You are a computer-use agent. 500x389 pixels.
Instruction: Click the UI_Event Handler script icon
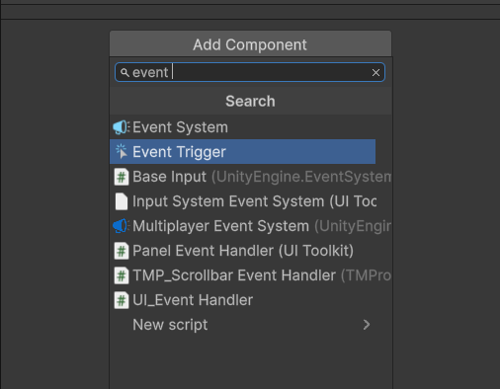(122, 300)
